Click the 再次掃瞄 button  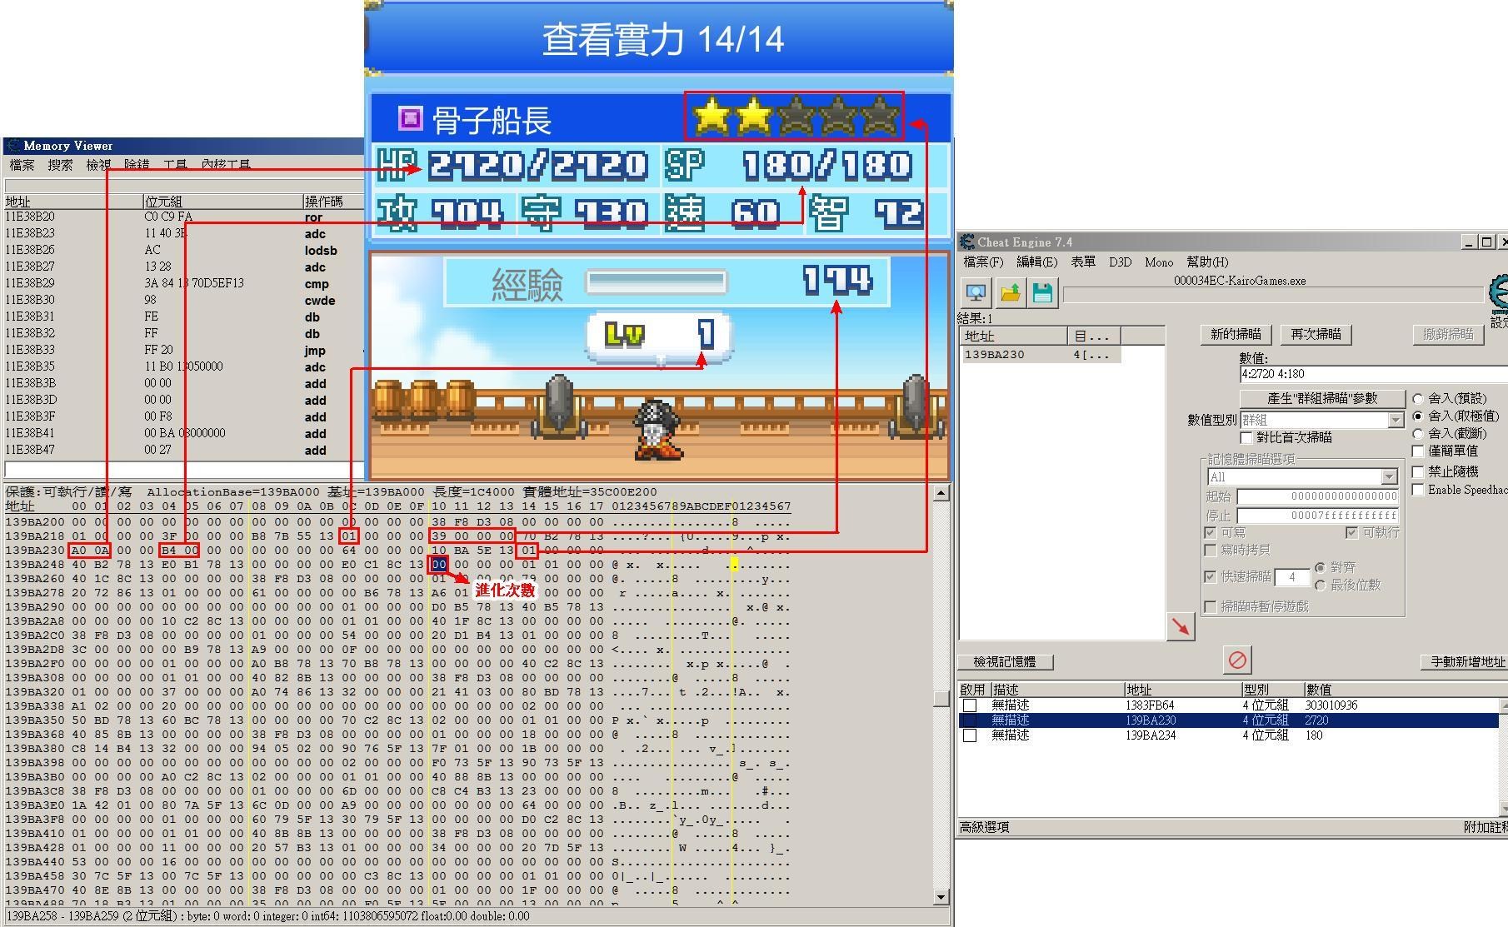(1316, 334)
